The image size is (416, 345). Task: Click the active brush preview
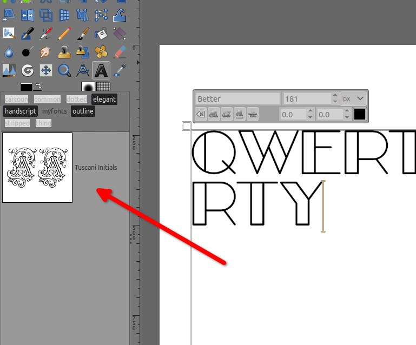(88, 86)
